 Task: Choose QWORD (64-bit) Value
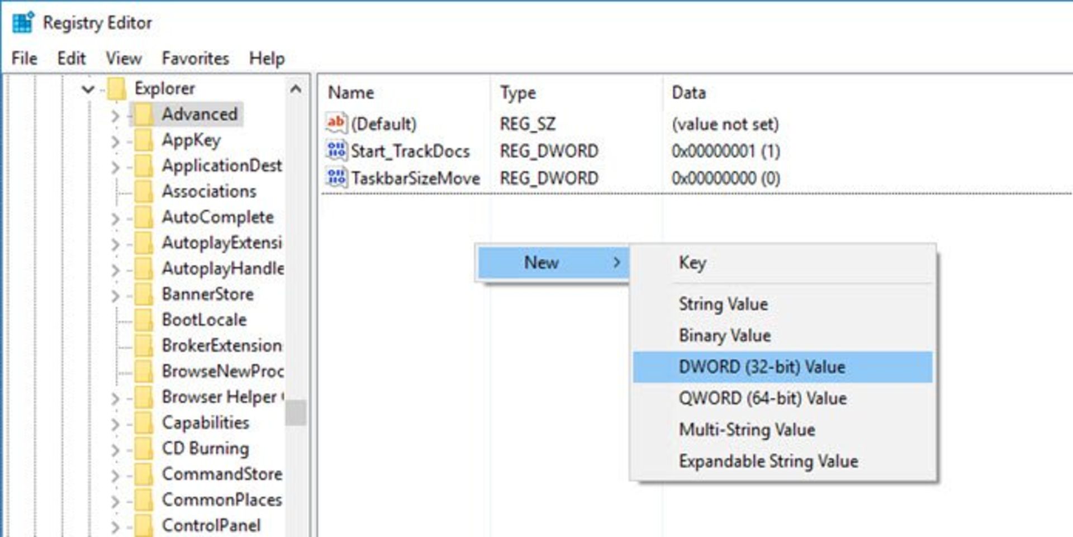(783, 398)
